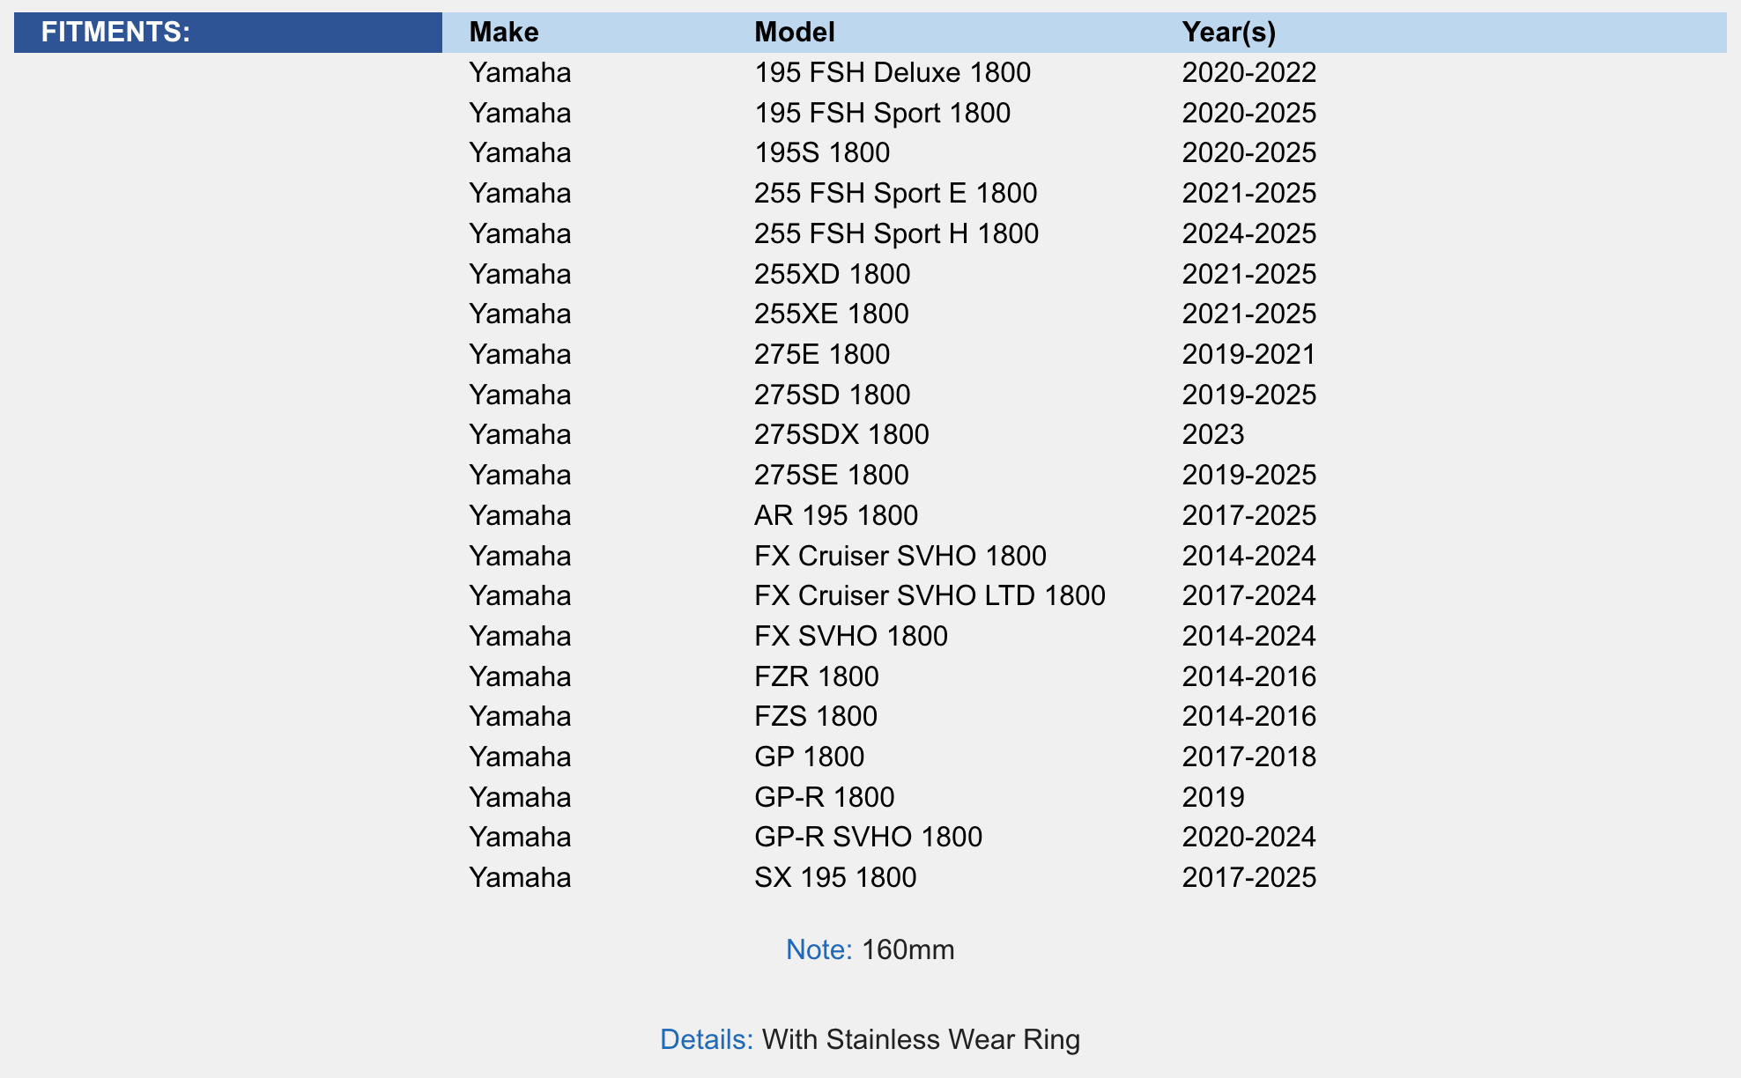Click the blue Details label
The width and height of the screenshot is (1741, 1078).
click(706, 1039)
